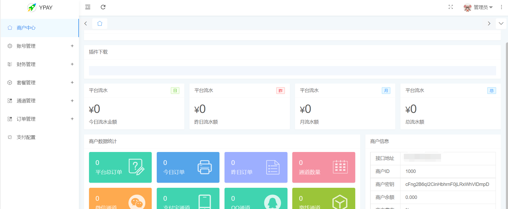Open the 套餐管理 menu item
508x209 pixels.
tap(40, 83)
